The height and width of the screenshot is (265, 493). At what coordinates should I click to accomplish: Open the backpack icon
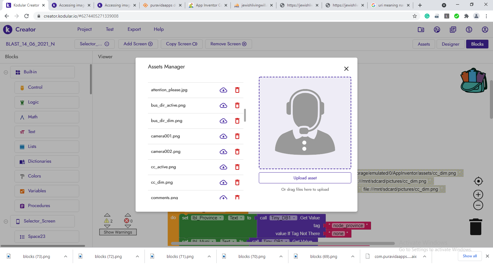[x=473, y=81]
